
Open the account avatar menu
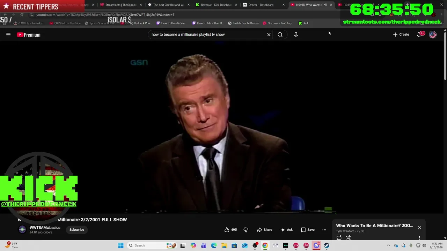point(433,35)
